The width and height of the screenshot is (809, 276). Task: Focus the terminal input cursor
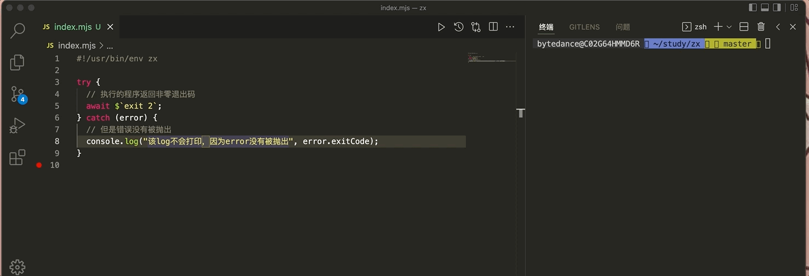point(768,44)
